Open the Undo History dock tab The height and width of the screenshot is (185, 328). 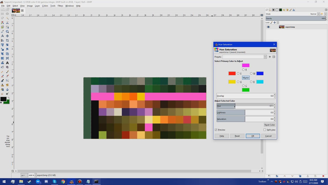click(284, 10)
